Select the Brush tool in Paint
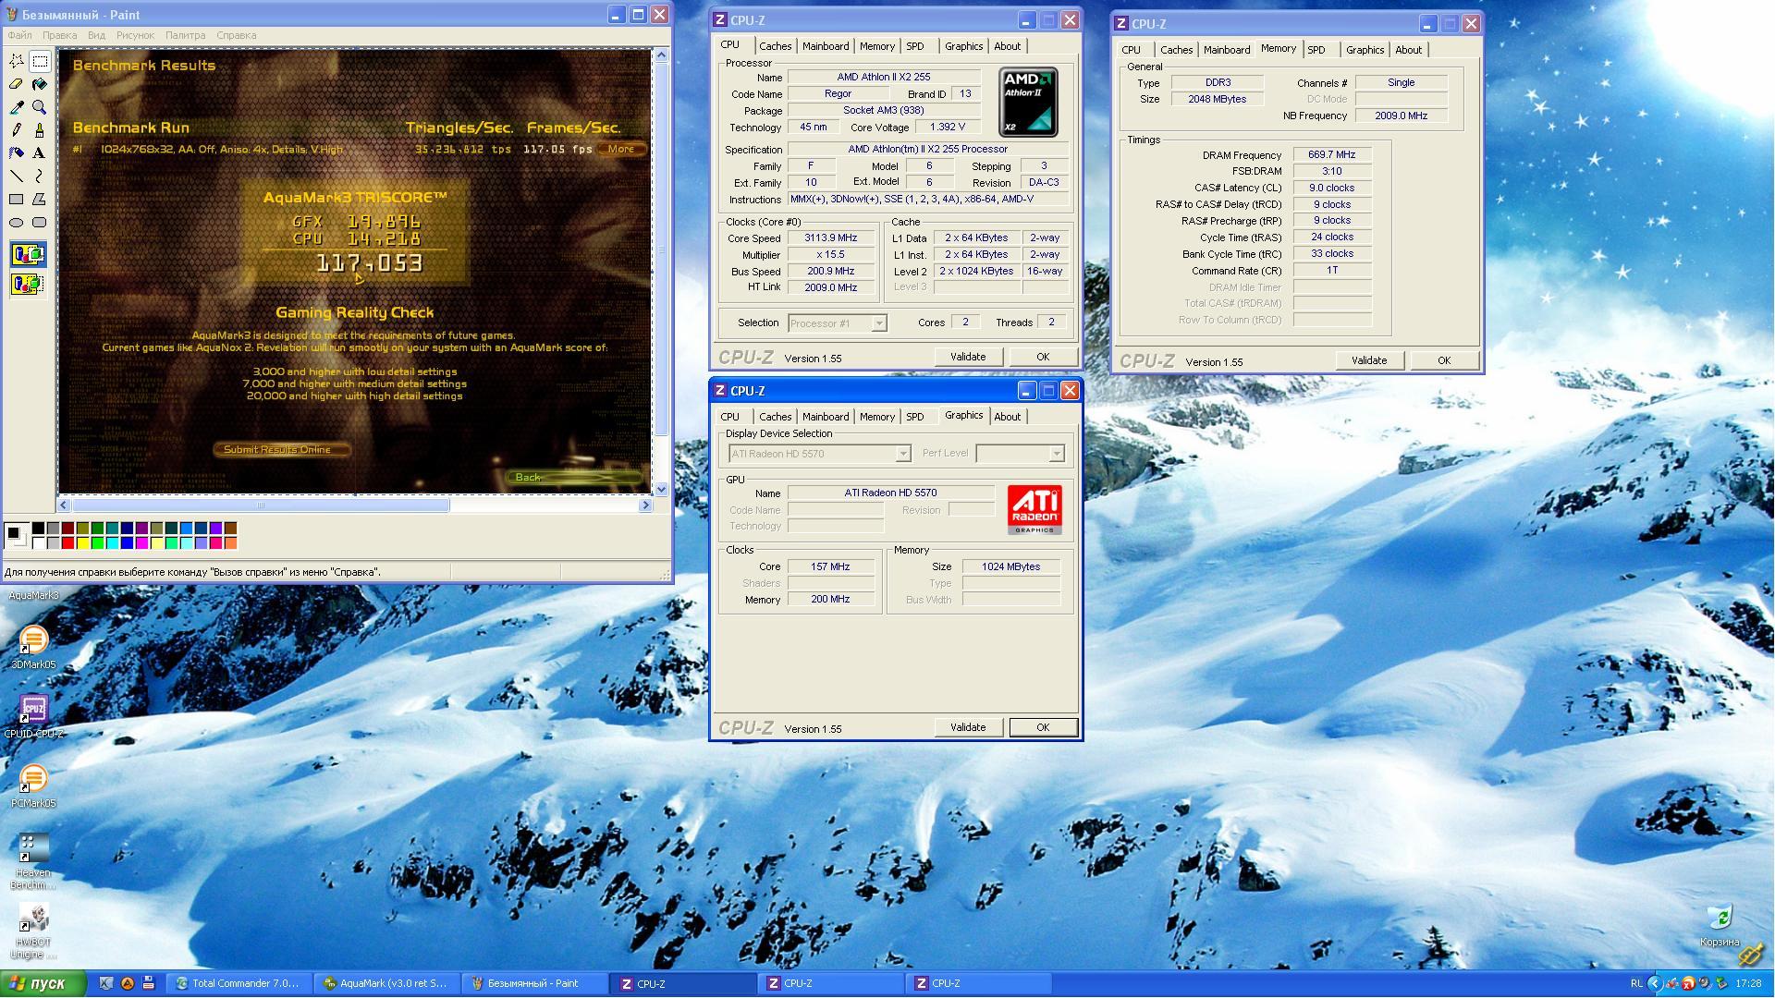 click(40, 130)
